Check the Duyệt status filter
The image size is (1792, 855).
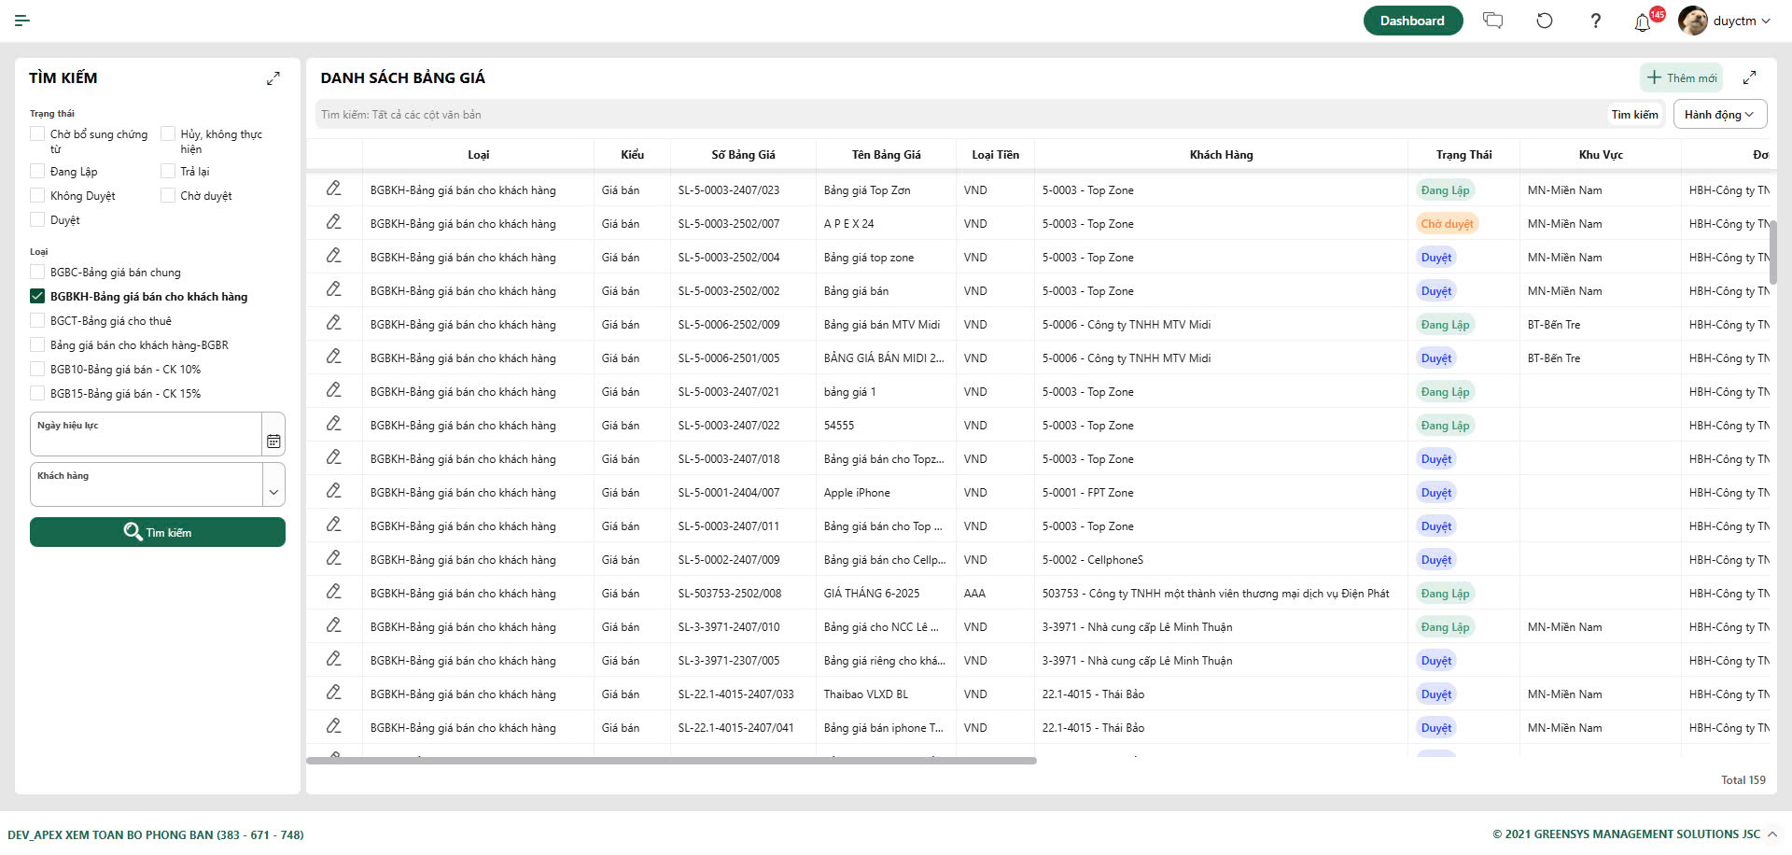tap(37, 219)
